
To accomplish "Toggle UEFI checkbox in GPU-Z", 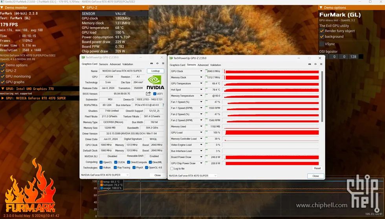I will pos(155,94).
